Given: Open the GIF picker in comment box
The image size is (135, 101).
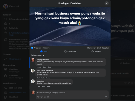Looking at the screenshot, I should coord(45,97).
